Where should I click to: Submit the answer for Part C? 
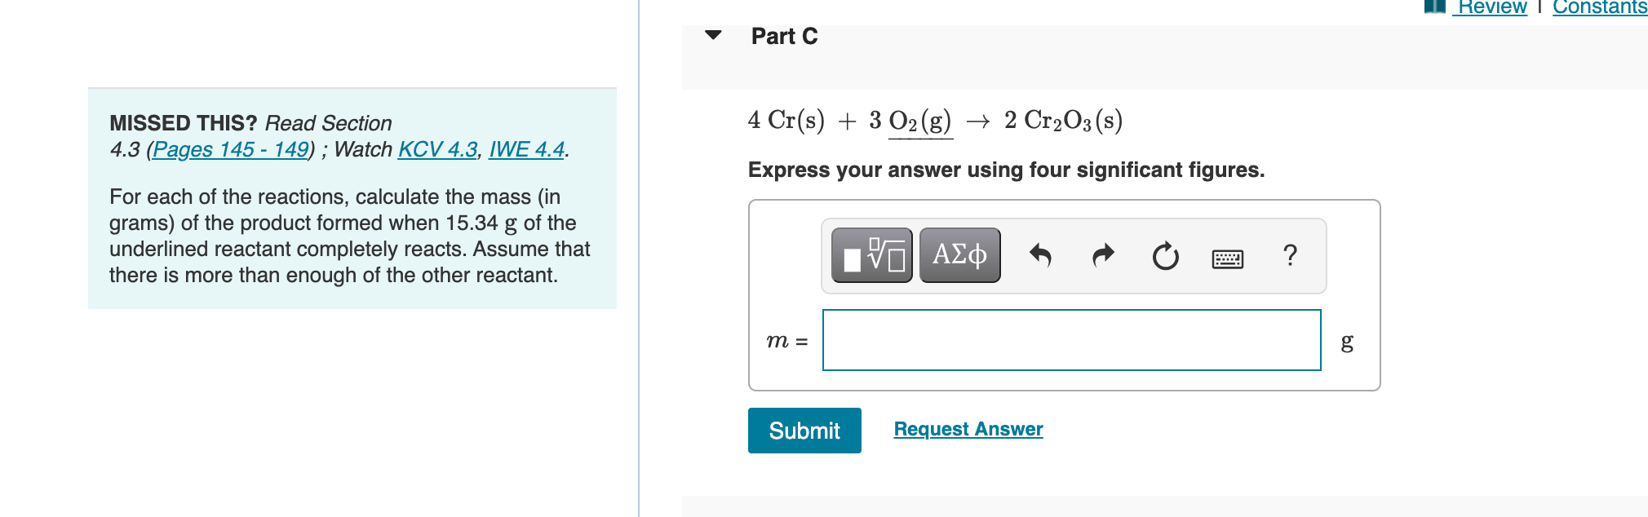click(x=804, y=430)
